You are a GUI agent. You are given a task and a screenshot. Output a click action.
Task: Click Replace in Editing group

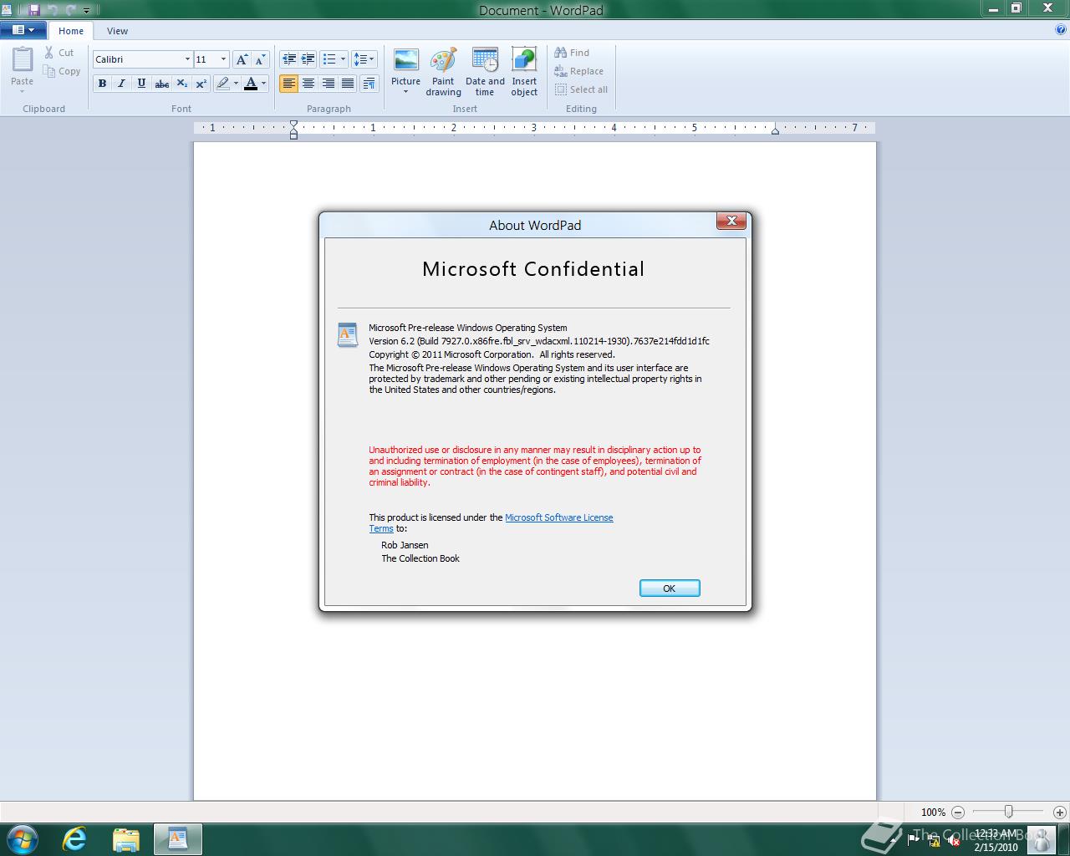(578, 71)
